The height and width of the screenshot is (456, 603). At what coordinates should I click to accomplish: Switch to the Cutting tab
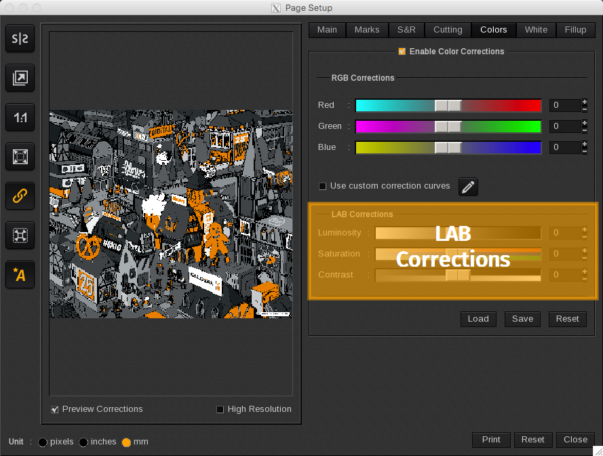pyautogui.click(x=448, y=29)
